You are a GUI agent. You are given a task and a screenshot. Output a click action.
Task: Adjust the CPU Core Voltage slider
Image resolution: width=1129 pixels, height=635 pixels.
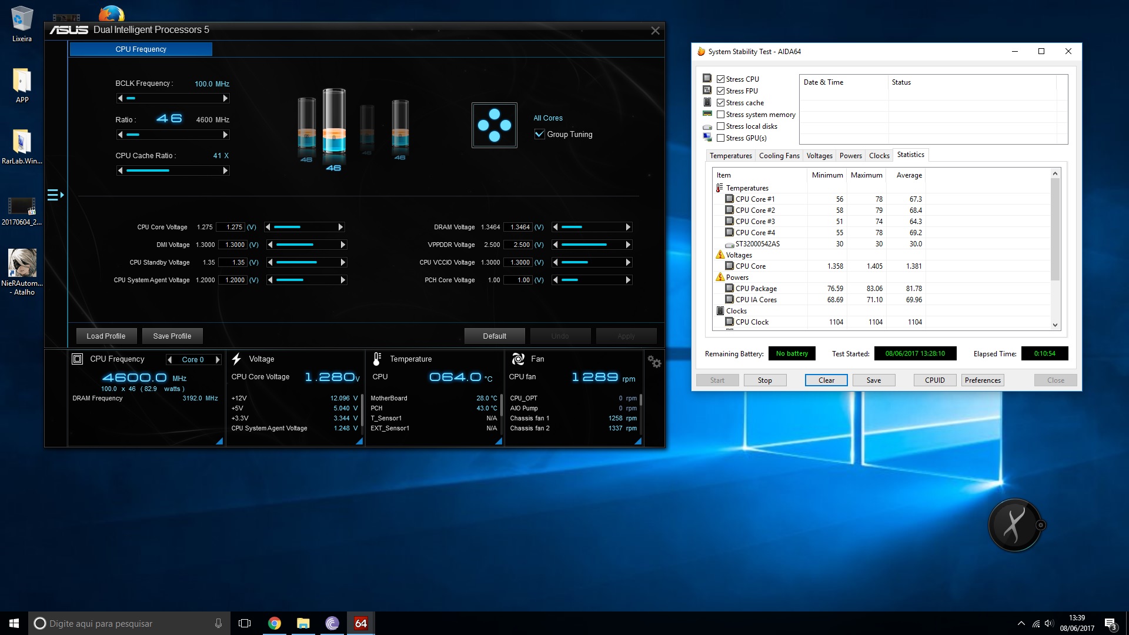pos(305,227)
